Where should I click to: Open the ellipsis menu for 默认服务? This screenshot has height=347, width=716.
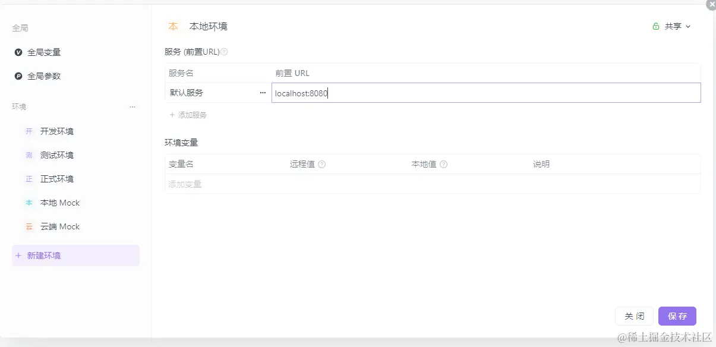coord(263,93)
